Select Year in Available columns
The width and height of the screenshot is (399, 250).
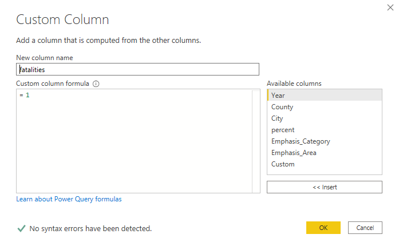tap(325, 96)
